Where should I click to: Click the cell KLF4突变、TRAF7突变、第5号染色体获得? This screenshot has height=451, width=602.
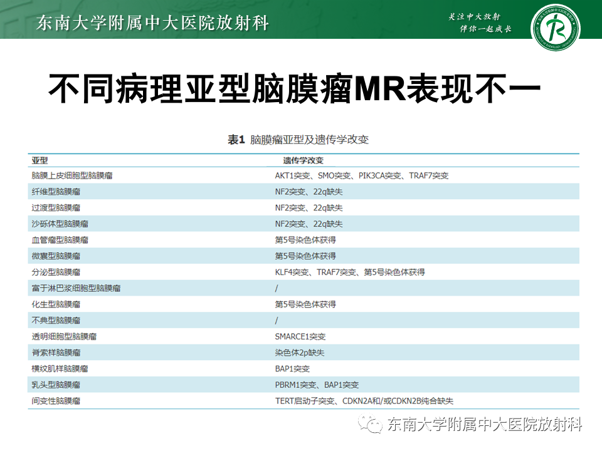coord(350,272)
